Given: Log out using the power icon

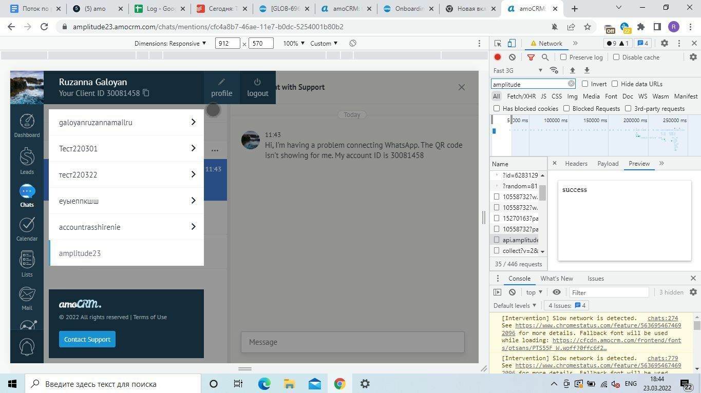Looking at the screenshot, I should pyautogui.click(x=257, y=87).
